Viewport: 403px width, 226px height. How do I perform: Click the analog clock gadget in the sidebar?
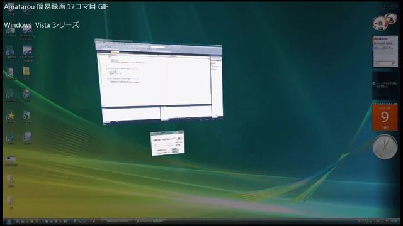coord(385,146)
